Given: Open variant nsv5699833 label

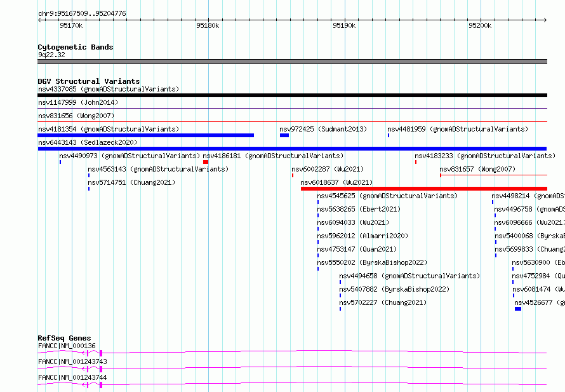Looking at the screenshot, I should click(x=530, y=249).
